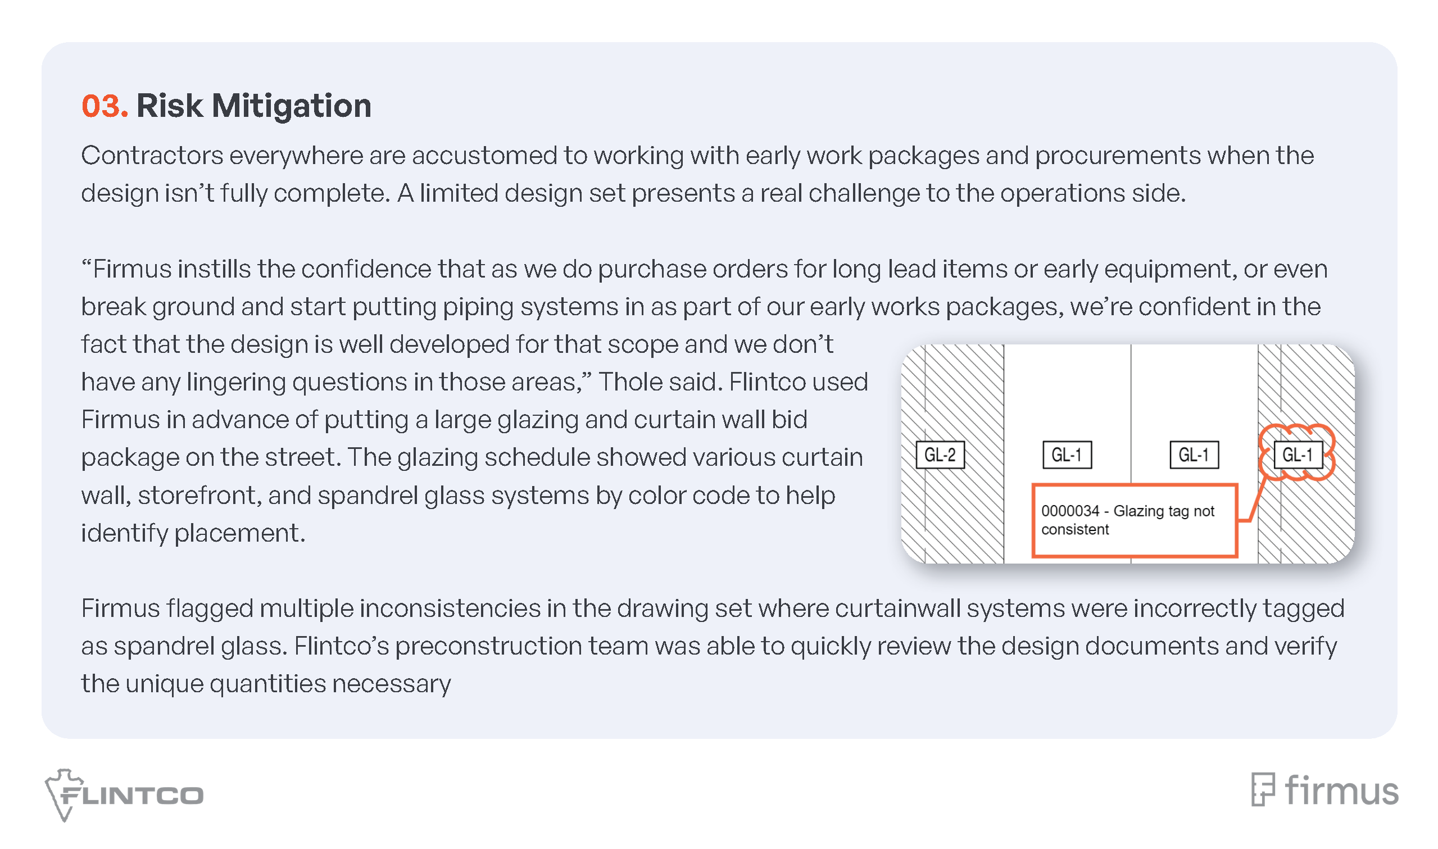
Task: Click the orange '03.' section number
Action: tap(105, 106)
